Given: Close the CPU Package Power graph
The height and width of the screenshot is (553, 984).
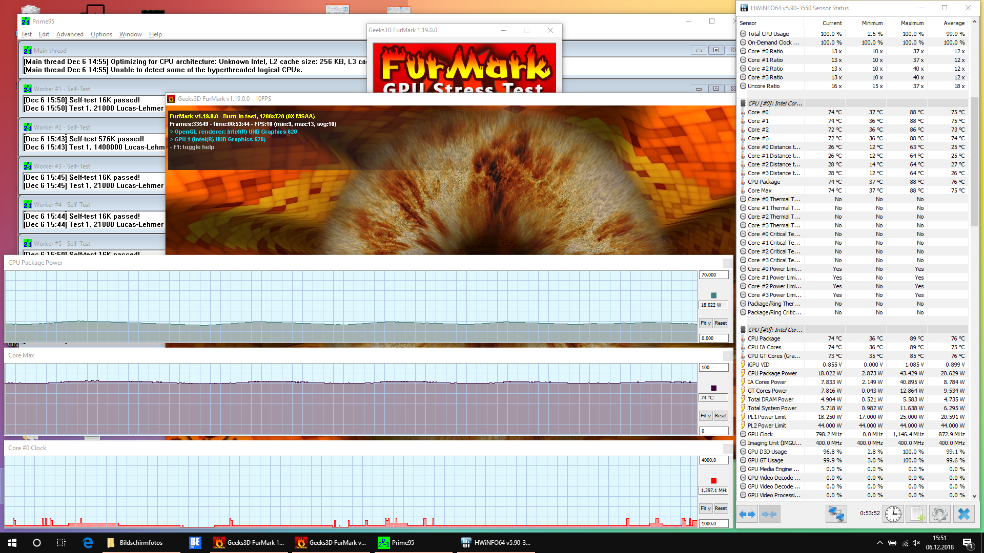Looking at the screenshot, I should [727, 263].
